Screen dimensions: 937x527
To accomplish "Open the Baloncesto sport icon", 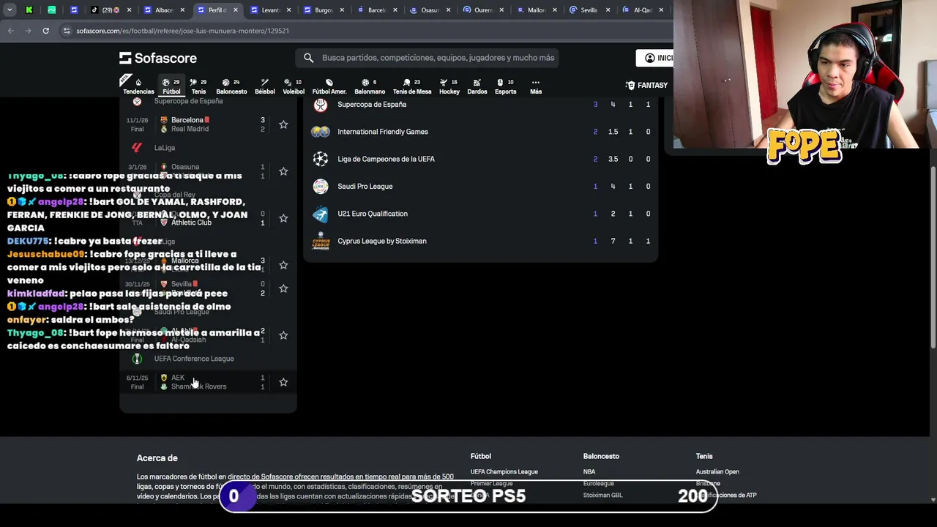I will pyautogui.click(x=231, y=86).
